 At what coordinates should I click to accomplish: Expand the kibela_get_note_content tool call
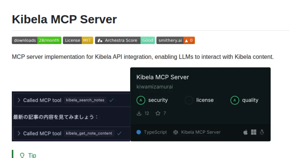coord(19,133)
